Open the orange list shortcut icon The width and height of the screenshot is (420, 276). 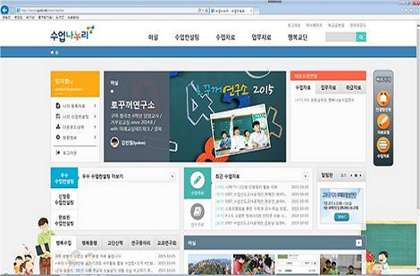383,145
